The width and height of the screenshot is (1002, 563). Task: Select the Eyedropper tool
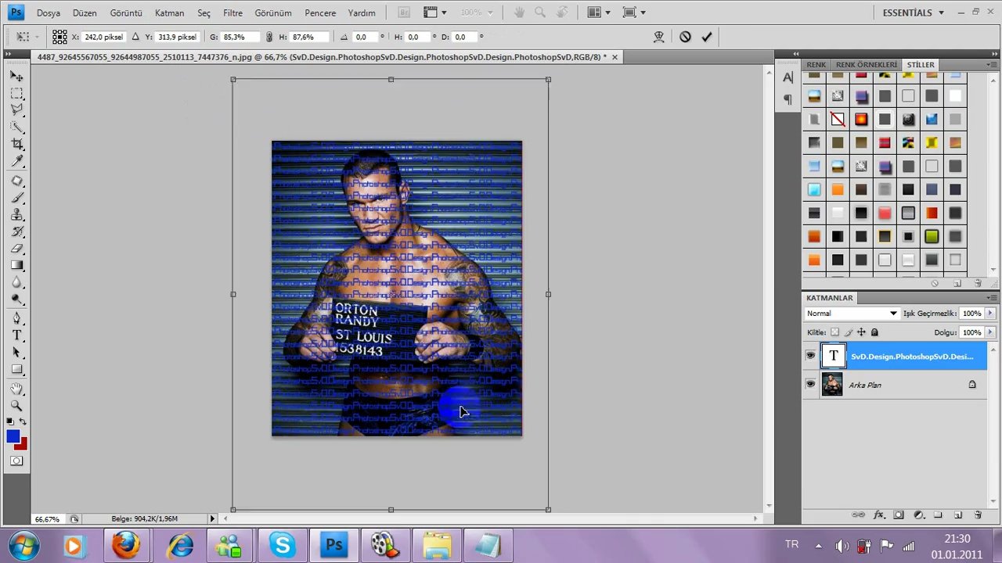(x=16, y=161)
